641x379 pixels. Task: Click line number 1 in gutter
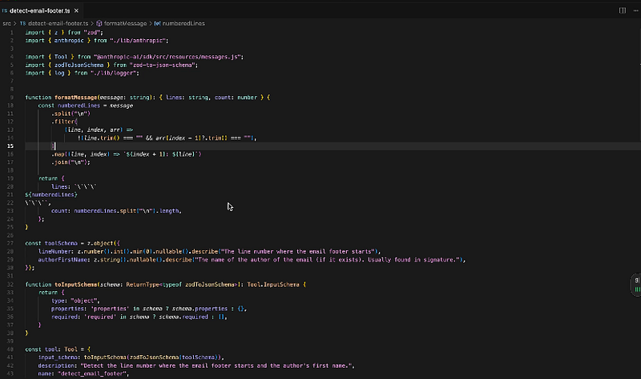click(x=12, y=32)
